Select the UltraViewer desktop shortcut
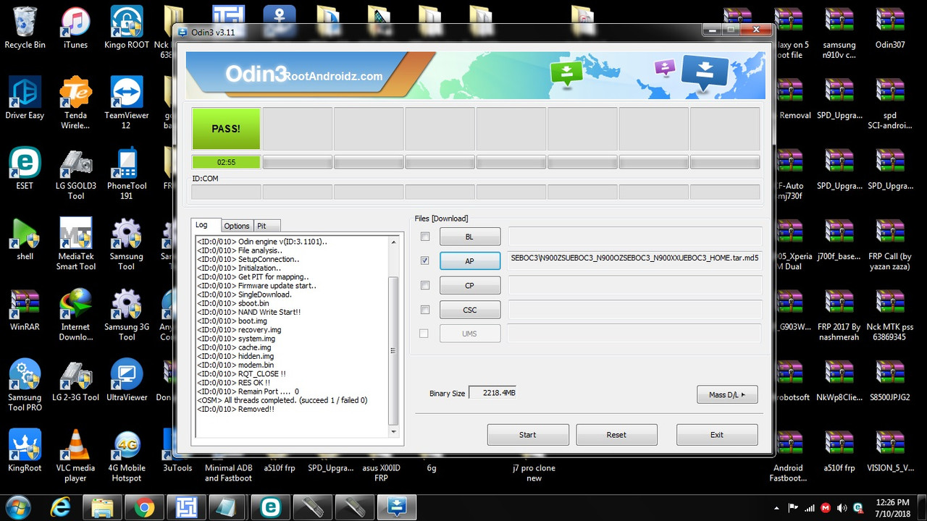Viewport: 927px width, 521px height. pos(127,381)
